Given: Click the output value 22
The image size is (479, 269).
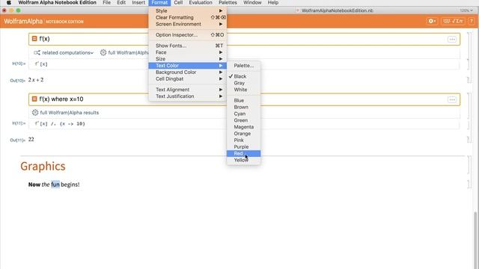Looking at the screenshot, I should (x=31, y=140).
